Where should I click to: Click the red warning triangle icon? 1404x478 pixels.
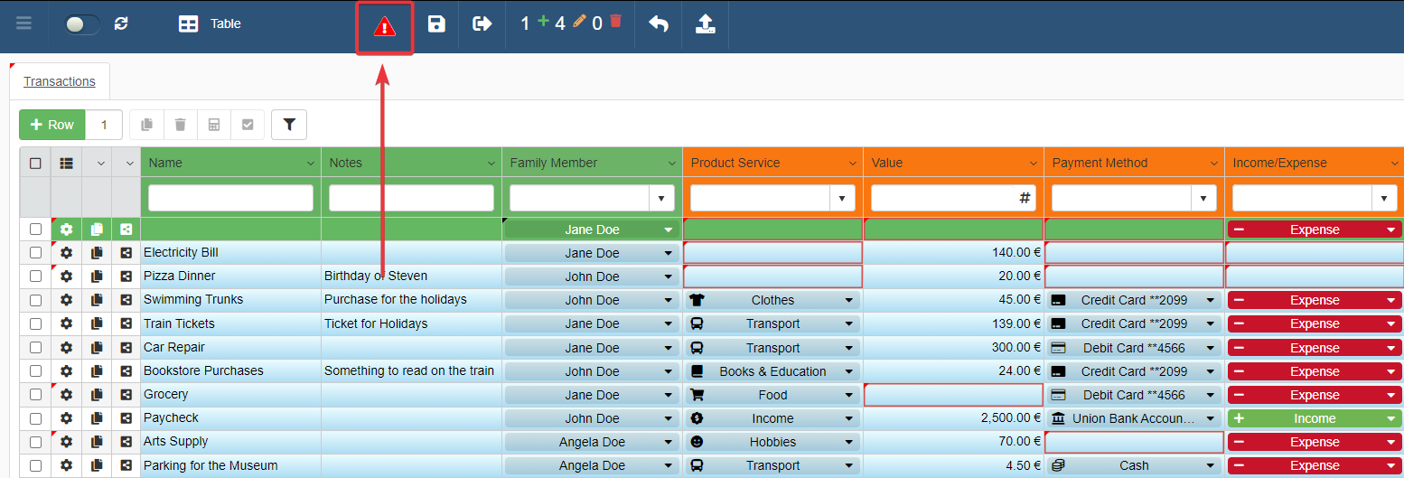tap(385, 27)
